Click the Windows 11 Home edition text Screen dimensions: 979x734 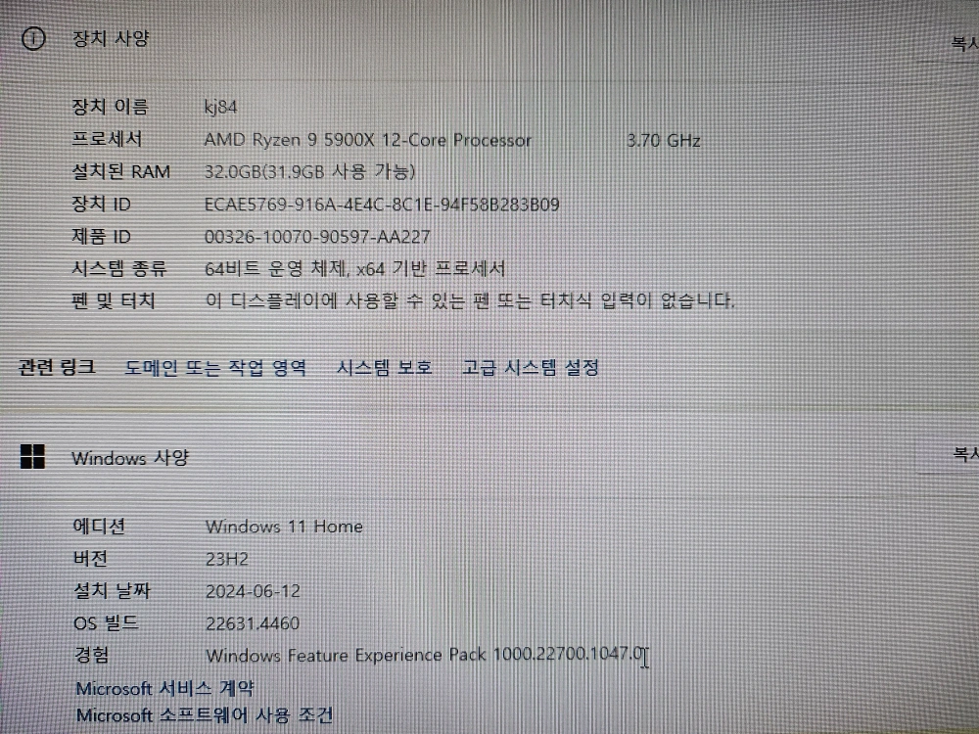[284, 527]
